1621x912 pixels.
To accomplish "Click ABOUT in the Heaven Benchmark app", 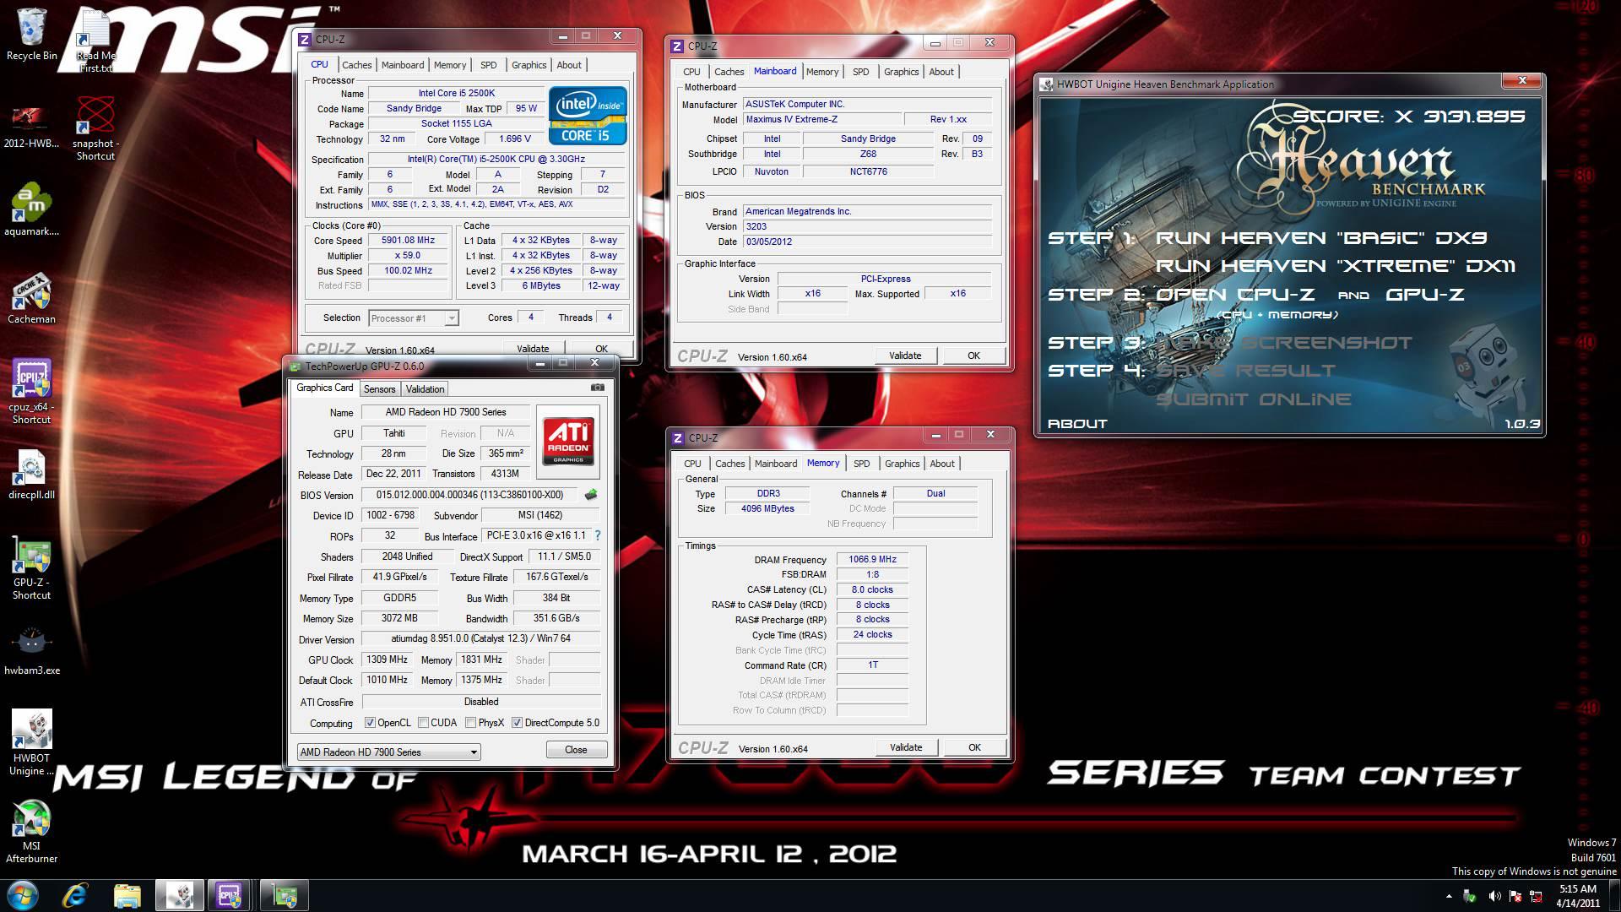I will click(x=1077, y=424).
